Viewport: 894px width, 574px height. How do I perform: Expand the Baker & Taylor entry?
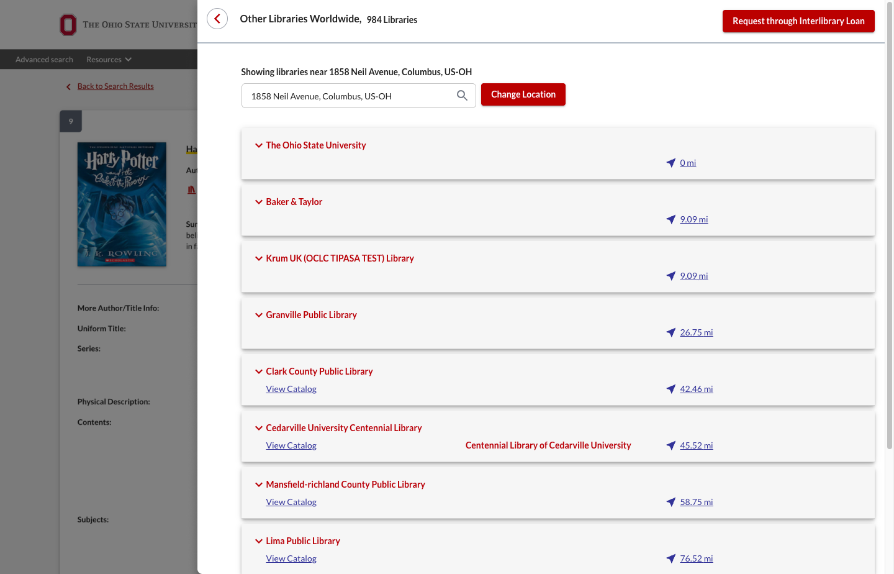(x=258, y=202)
